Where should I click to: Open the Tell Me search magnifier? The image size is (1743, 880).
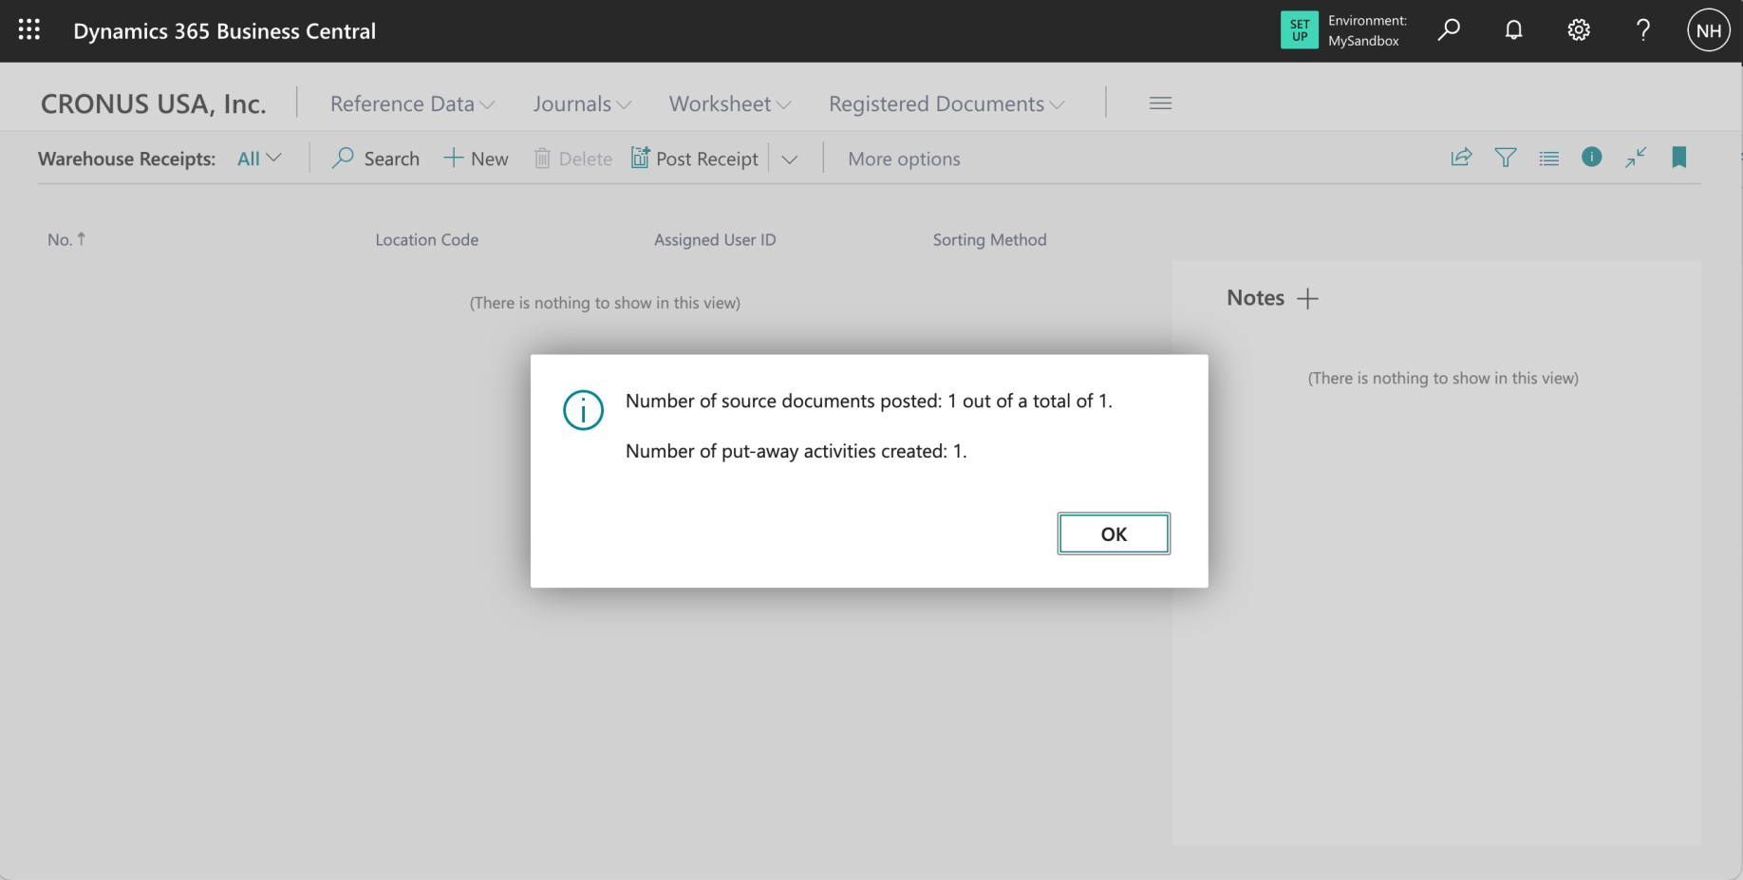[x=1449, y=30]
